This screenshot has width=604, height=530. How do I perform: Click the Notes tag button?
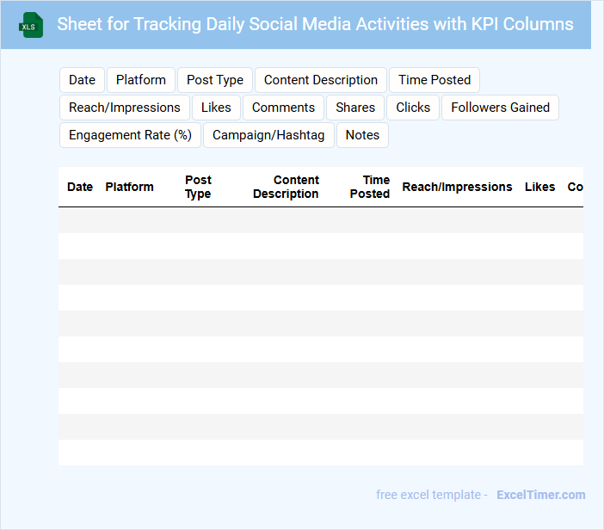362,135
